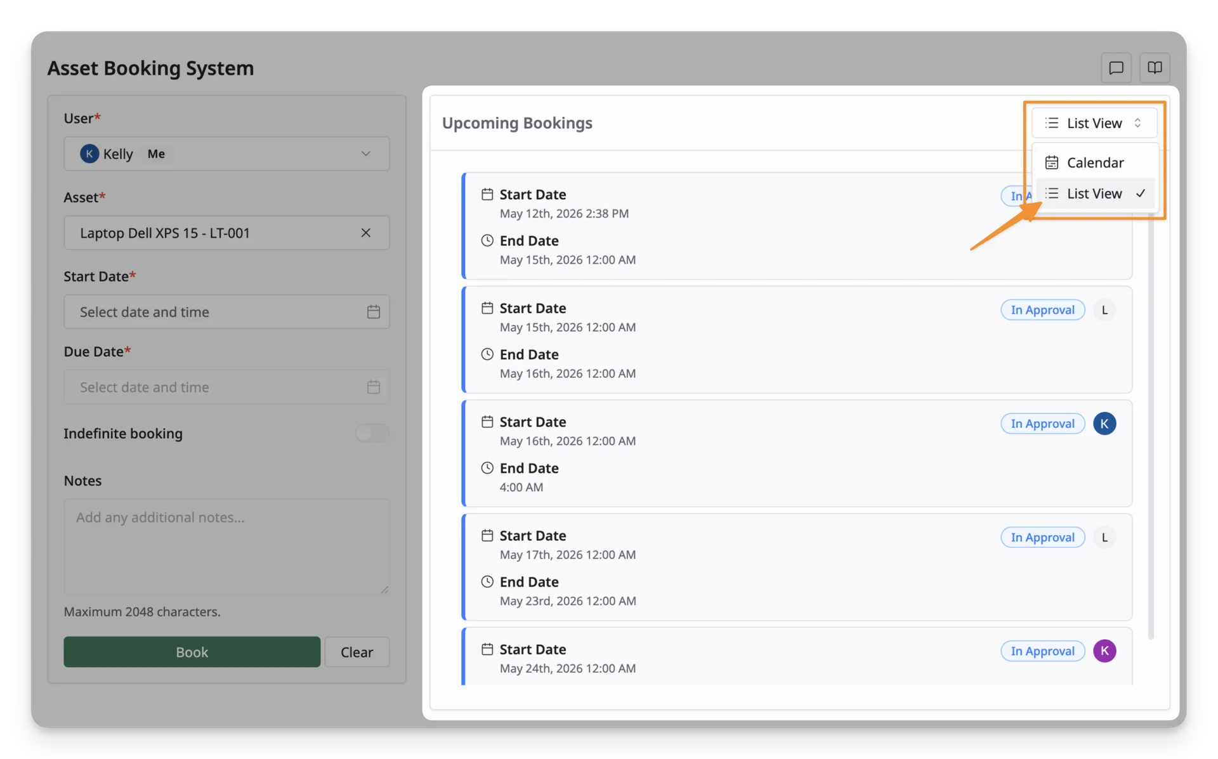This screenshot has width=1218, height=759.
Task: Click the L avatar on May 17th booking
Action: pos(1104,538)
